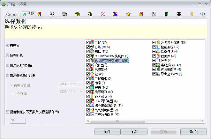Image resolution: width=211 pixels, height=139 pixels.
Task: Click the 设备型号 tools icon
Action: [92, 65]
